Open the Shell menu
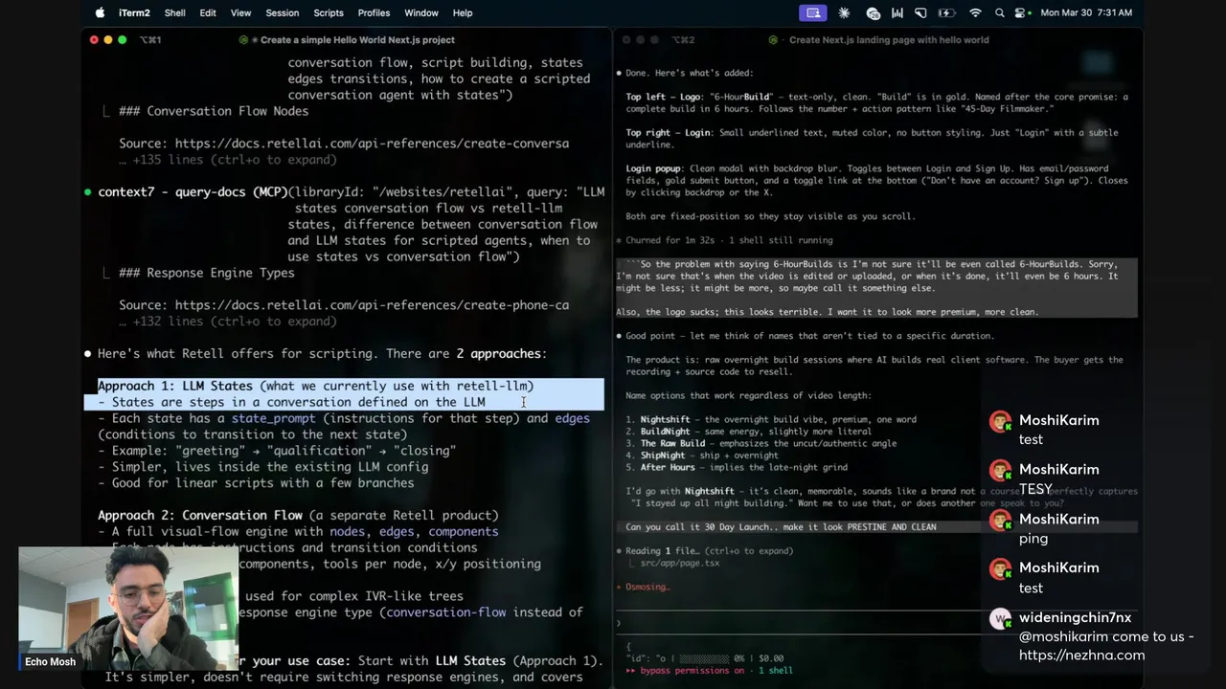Image resolution: width=1226 pixels, height=689 pixels. pyautogui.click(x=174, y=12)
